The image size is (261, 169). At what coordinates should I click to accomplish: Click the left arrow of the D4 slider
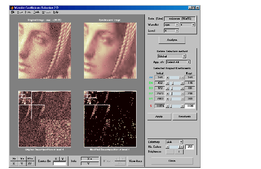pyautogui.click(x=167, y=83)
